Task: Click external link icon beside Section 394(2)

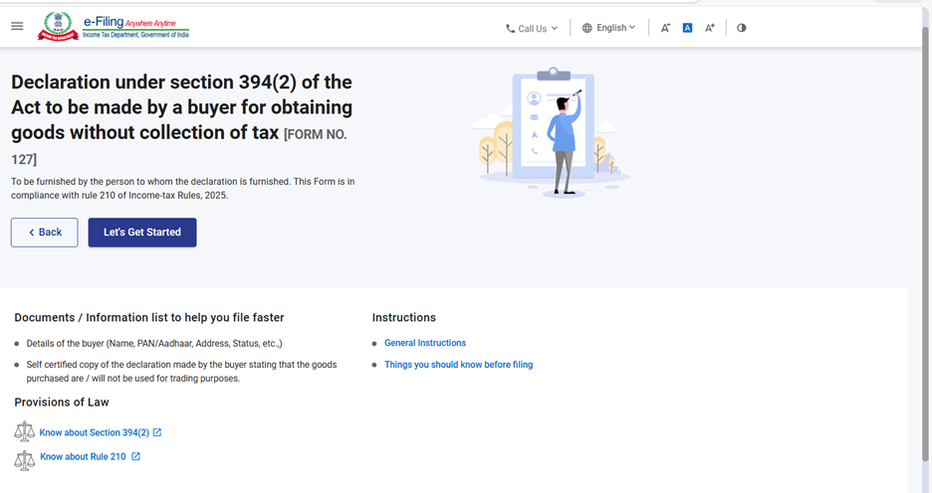Action: pos(157,432)
